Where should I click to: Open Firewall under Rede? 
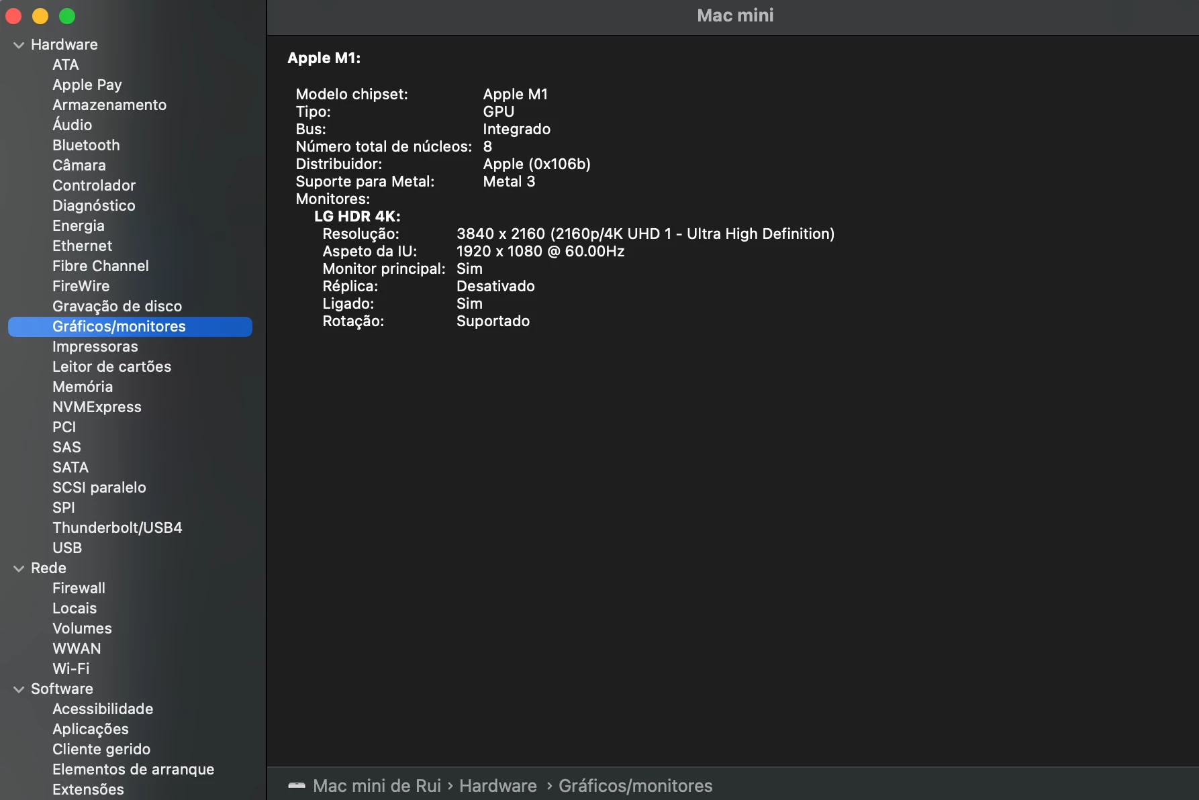[x=79, y=589]
